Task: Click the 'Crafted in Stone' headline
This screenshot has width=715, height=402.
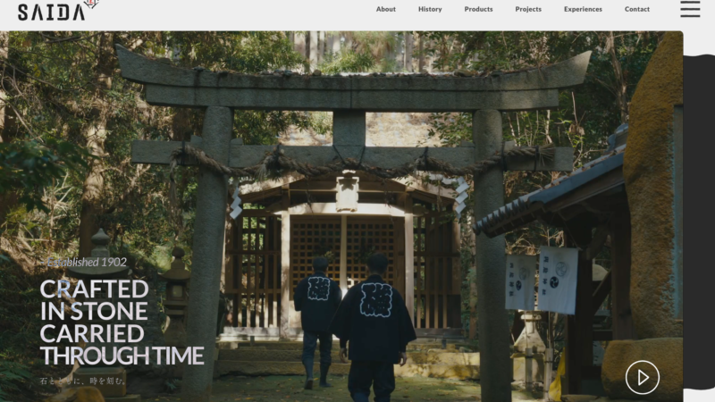Action: (94, 289)
